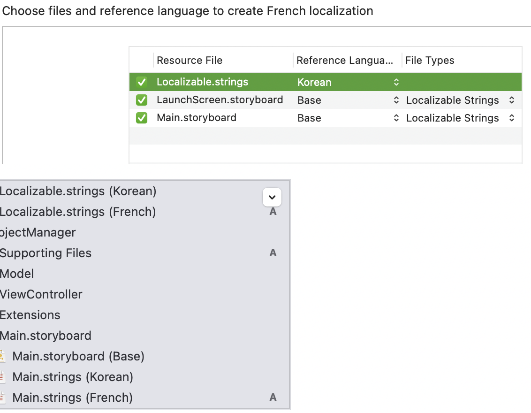Screen dimensions: 531x413
Task: Click Main.storyboard (Base) file icon
Action: pyautogui.click(x=2, y=356)
